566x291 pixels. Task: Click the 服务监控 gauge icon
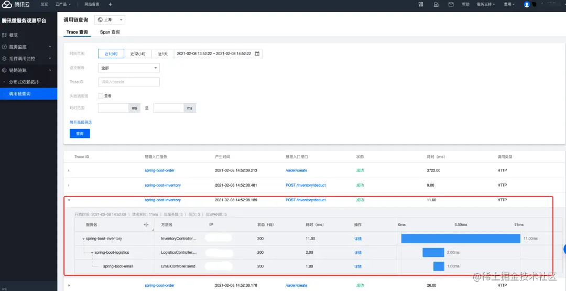tap(4, 47)
